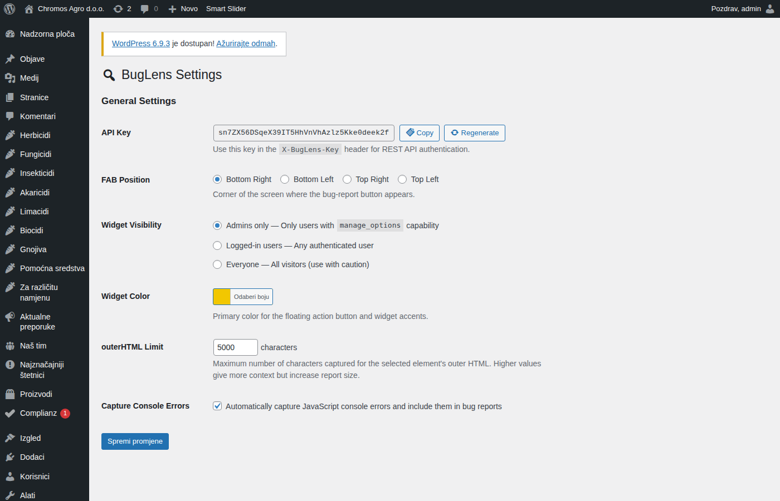
Task: Click the Complianz notification badge
Action: (65, 413)
